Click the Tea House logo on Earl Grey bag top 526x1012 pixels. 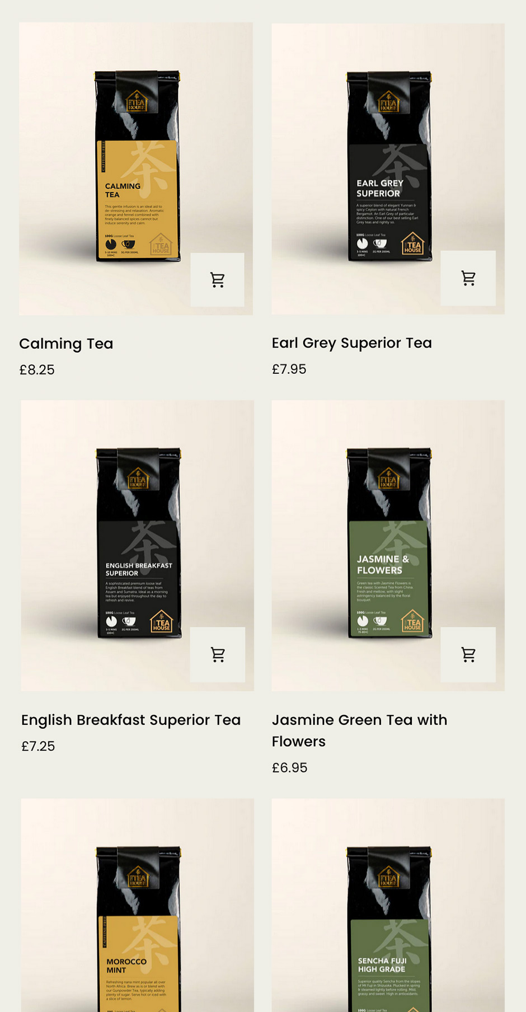point(388,101)
